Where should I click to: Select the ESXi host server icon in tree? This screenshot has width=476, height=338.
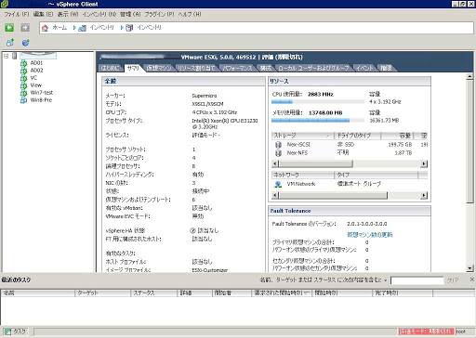(x=14, y=56)
